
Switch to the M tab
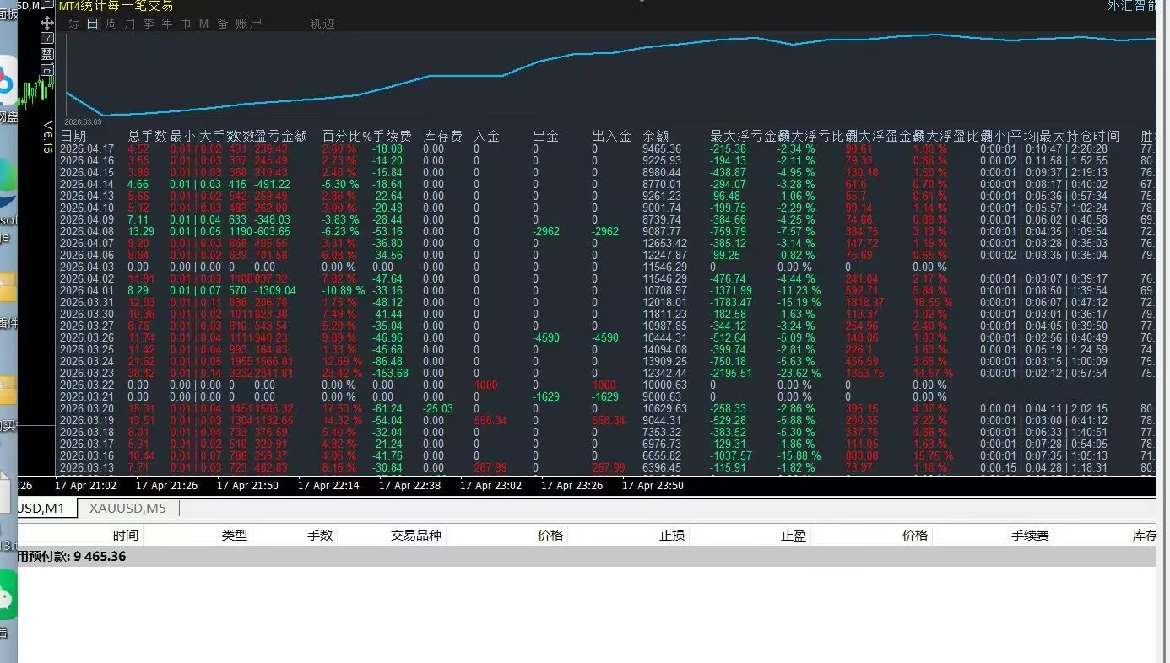coord(203,24)
